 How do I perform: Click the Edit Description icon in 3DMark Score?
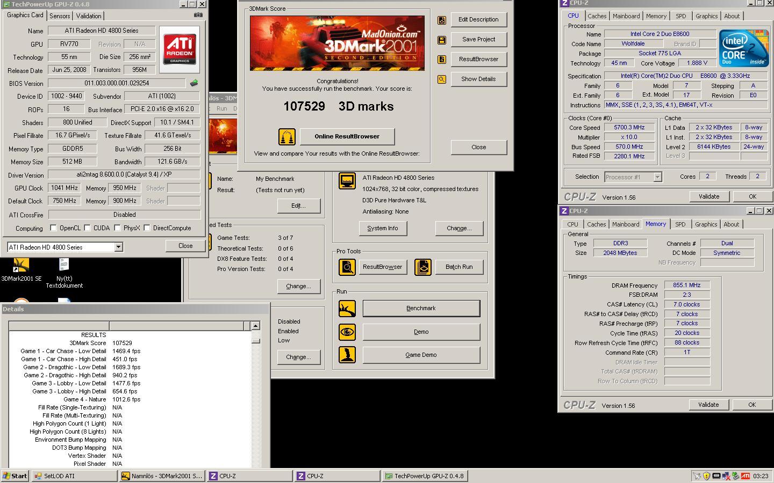click(441, 20)
